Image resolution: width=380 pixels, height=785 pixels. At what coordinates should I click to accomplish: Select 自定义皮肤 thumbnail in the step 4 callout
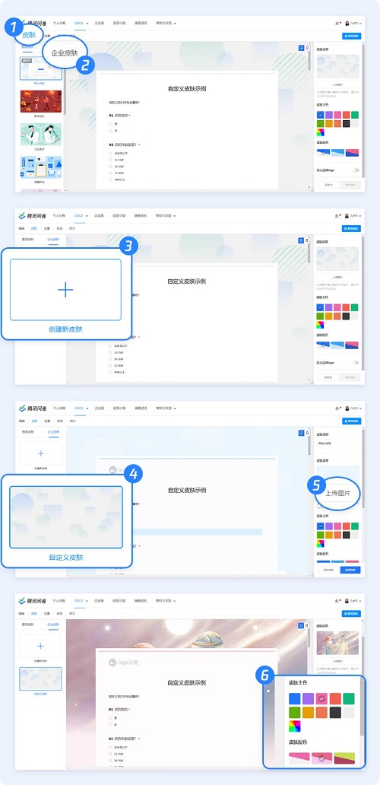pos(66,517)
